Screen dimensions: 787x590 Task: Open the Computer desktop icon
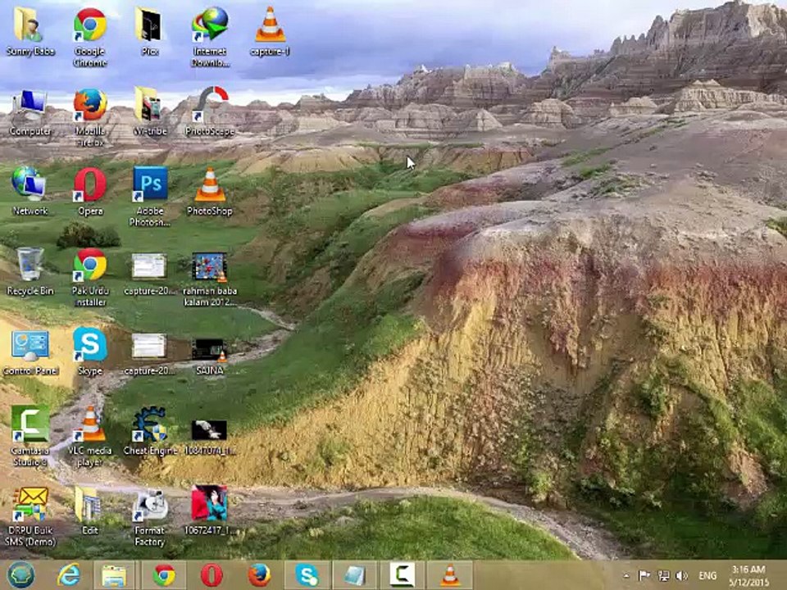30,112
